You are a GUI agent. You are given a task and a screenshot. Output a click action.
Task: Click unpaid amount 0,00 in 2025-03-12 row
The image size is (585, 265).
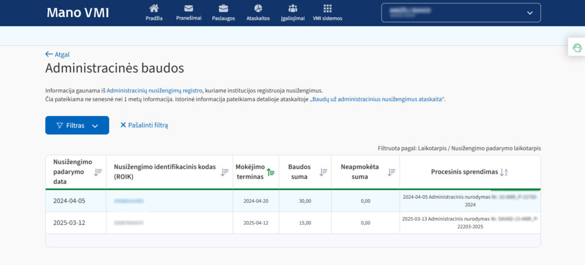pyautogui.click(x=366, y=223)
